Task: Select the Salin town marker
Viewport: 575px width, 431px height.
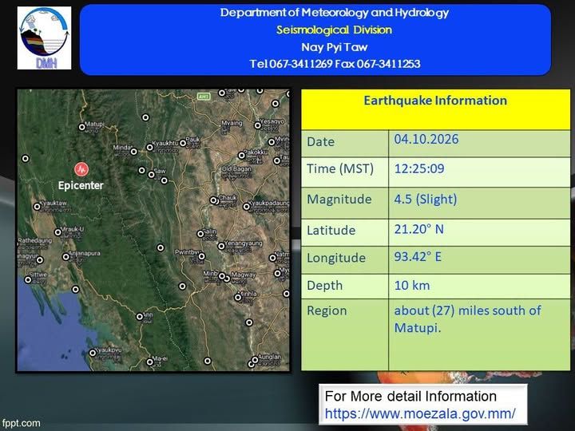Action: [x=200, y=233]
